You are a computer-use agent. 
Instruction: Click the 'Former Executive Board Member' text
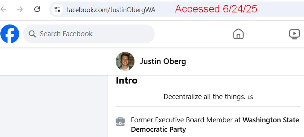[x=182, y=120]
